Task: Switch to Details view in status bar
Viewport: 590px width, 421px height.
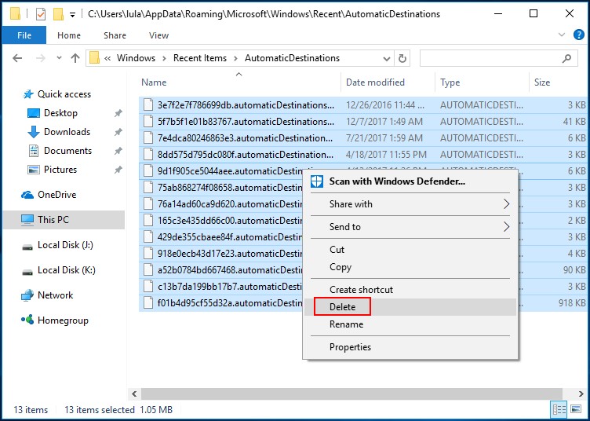Action: [559, 409]
